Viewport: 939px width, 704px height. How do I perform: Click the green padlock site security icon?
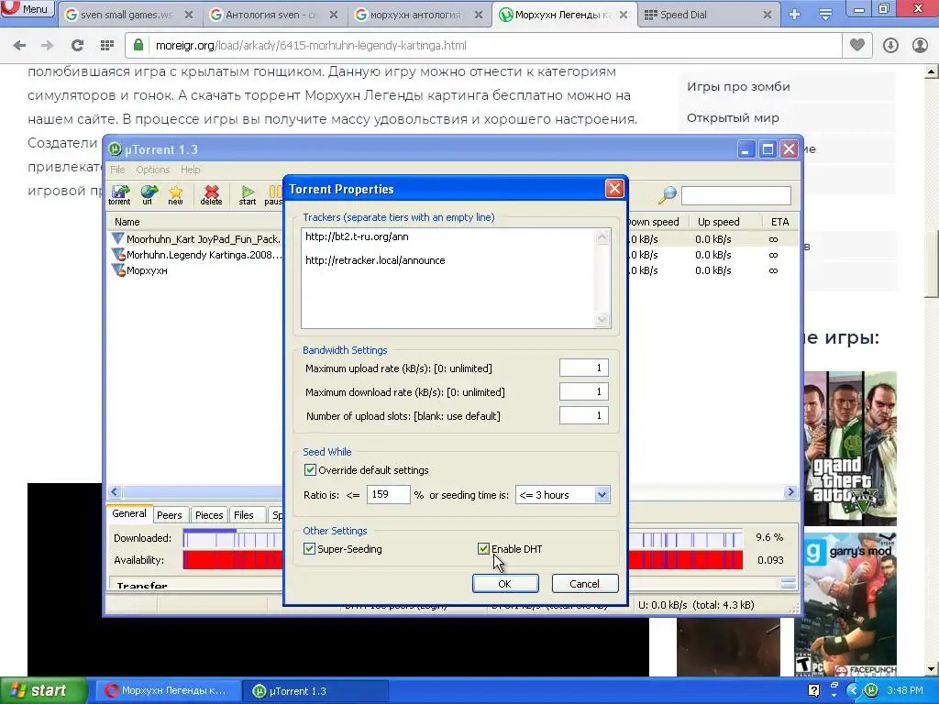pos(138,46)
